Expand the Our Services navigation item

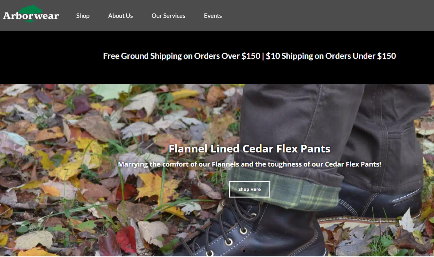point(168,16)
